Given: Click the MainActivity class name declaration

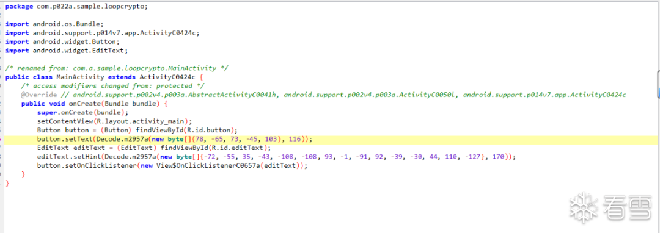Looking at the screenshot, I should pyautogui.click(x=80, y=77).
